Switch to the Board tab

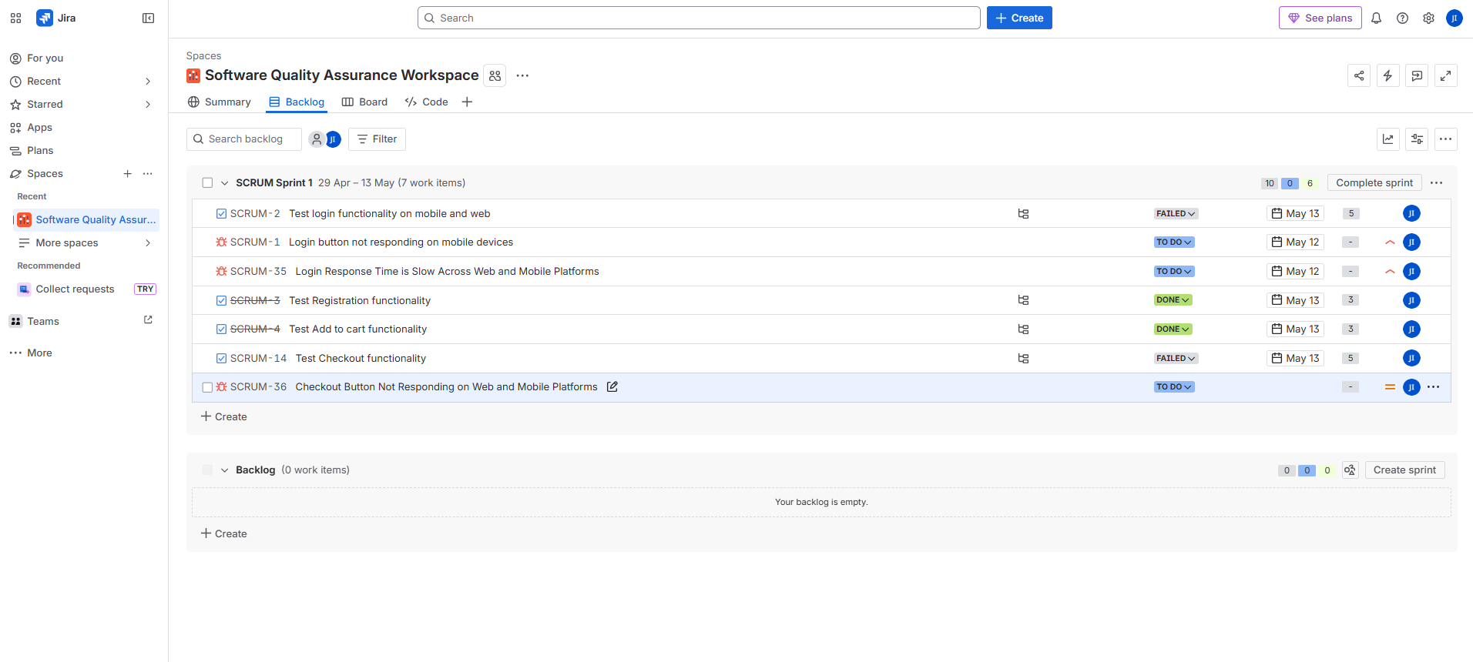coord(364,102)
